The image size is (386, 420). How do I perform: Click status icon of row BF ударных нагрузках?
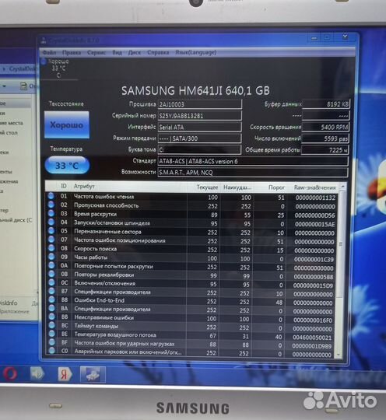click(52, 342)
